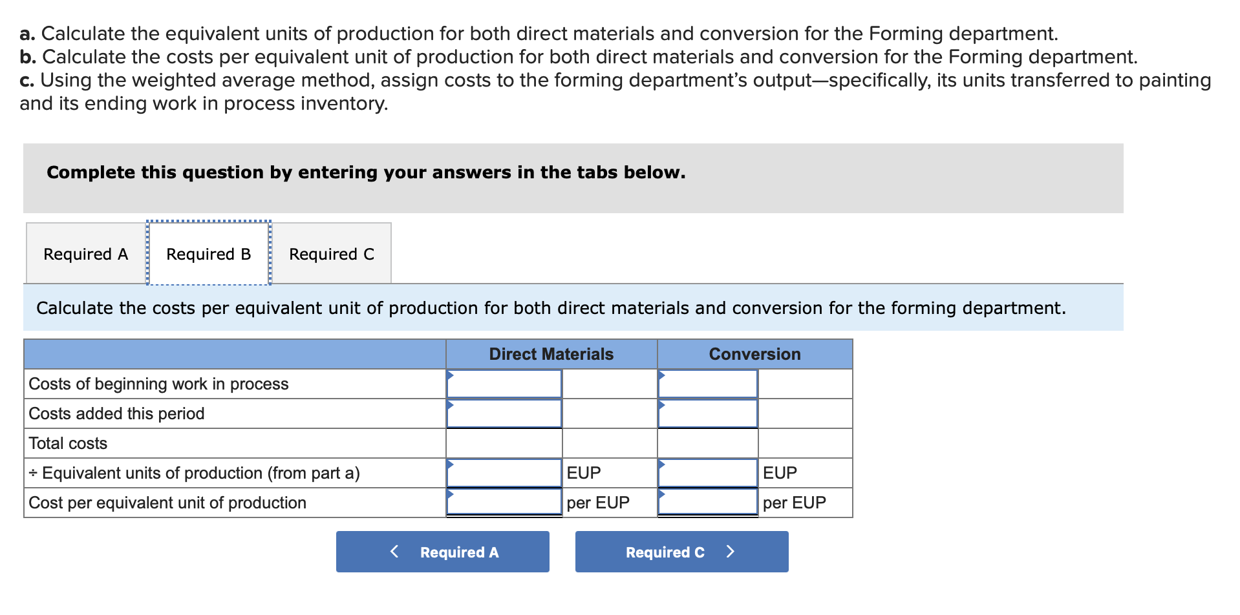Click the blue marker on Costs of beginning work cell
The height and width of the screenshot is (615, 1240).
click(449, 373)
